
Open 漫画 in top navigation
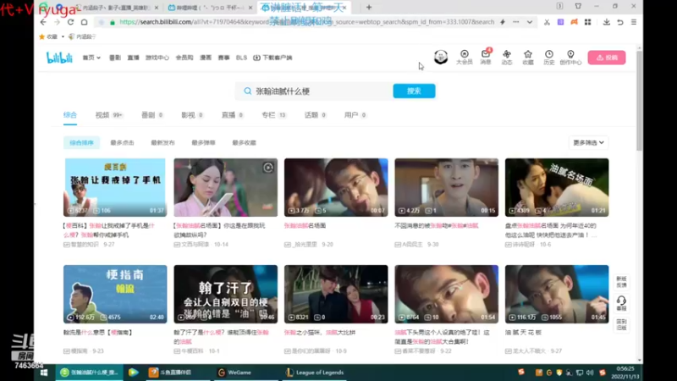[x=206, y=58]
